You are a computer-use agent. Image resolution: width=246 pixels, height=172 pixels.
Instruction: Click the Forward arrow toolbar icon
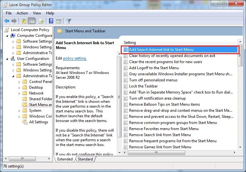pos(14,21)
